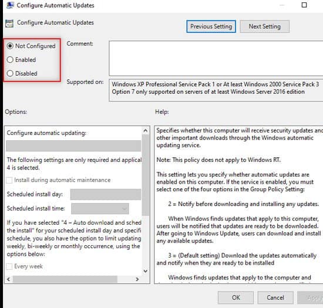The width and height of the screenshot is (323, 308).
Task: Choose the Disabled radio option
Action: (10, 73)
